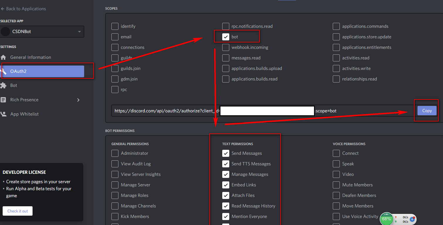Click the DEVELOPER LICENSE heading
This screenshot has width=443, height=225.
(x=24, y=172)
